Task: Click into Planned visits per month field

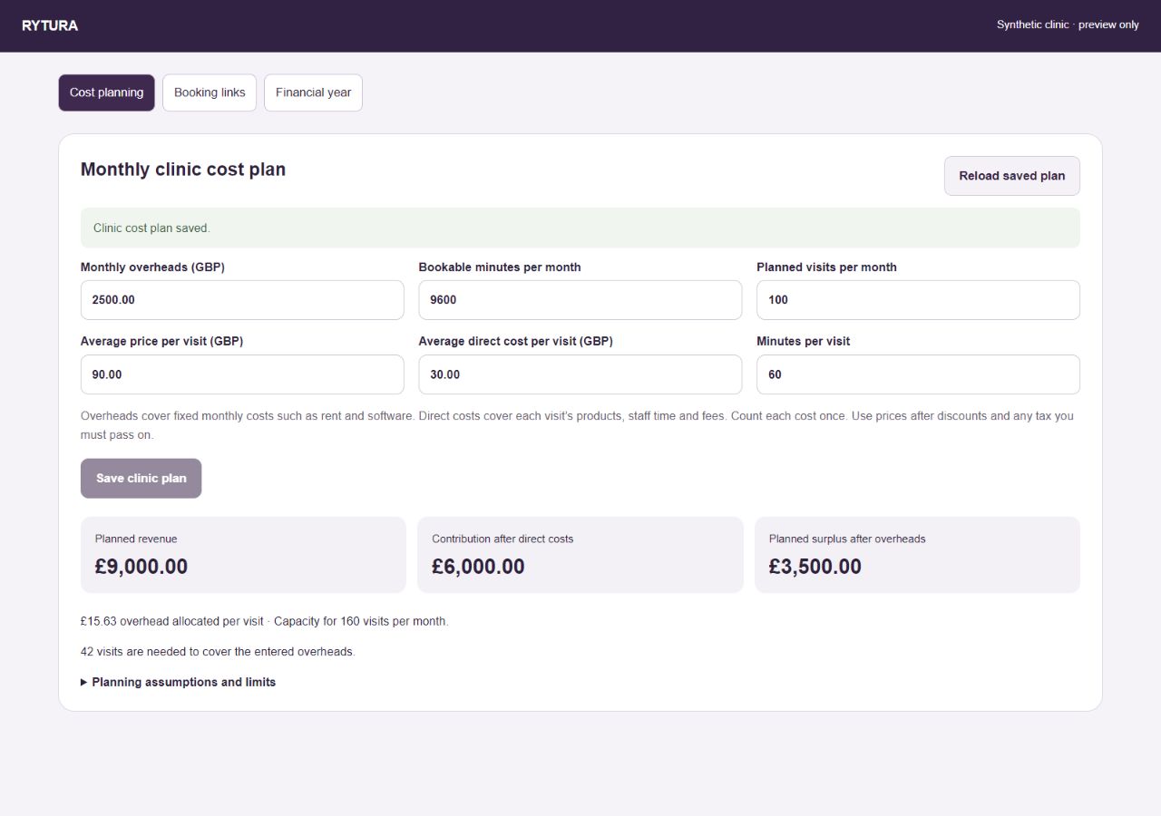Action: click(x=918, y=300)
